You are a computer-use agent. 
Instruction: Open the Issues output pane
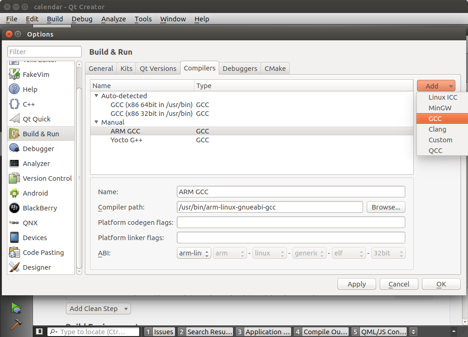159,331
